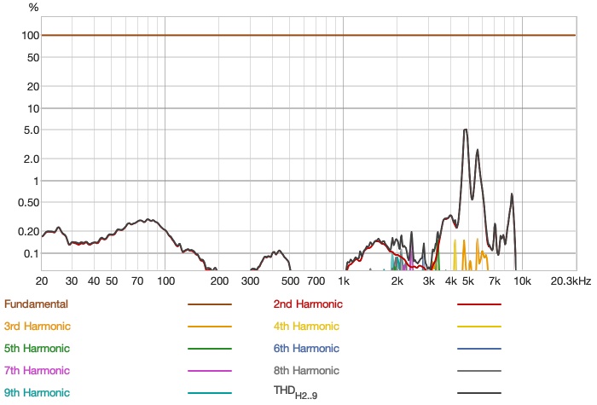Click the percent unit label on y-axis
597x405 pixels.
click(33, 8)
